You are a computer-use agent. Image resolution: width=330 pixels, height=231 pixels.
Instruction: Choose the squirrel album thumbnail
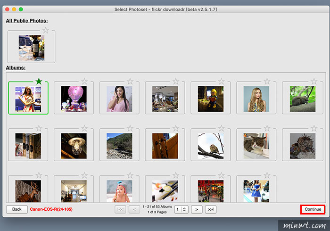(x=303, y=99)
